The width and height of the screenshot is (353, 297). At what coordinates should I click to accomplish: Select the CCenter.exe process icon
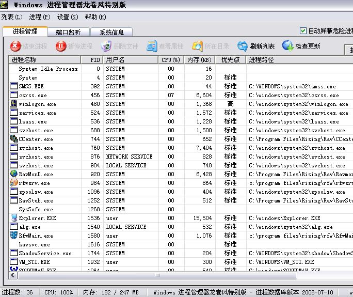tap(14, 139)
